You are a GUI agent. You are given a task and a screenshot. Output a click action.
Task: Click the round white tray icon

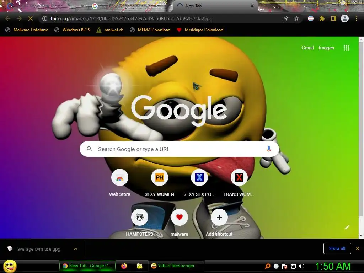[276, 266]
